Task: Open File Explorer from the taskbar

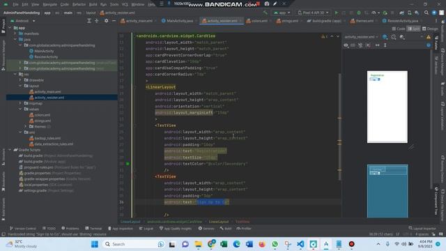Action: (198, 244)
